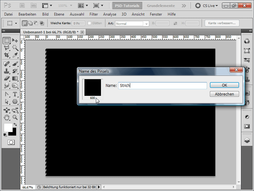Open the Filter menu

[x=94, y=14]
